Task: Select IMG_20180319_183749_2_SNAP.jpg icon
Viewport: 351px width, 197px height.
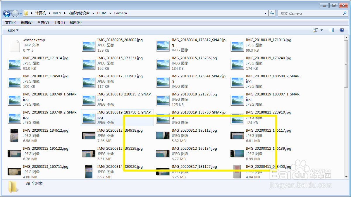Action: pos(15,118)
